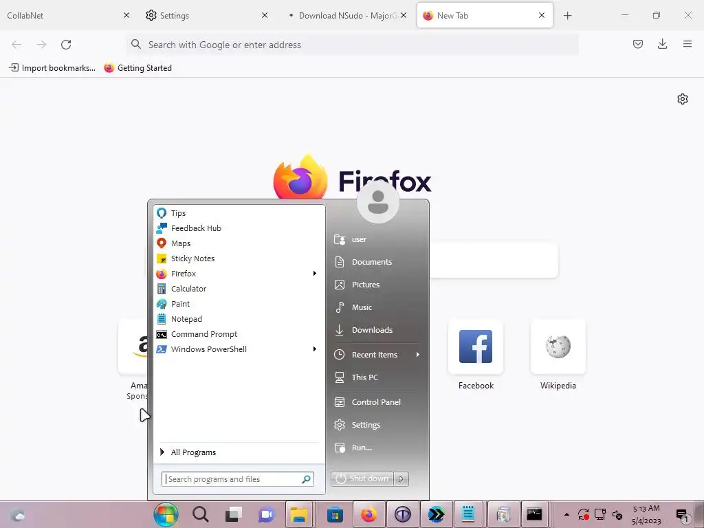Screen dimensions: 704x528
Task: Expand Recent Items submenu arrow
Action: point(417,355)
